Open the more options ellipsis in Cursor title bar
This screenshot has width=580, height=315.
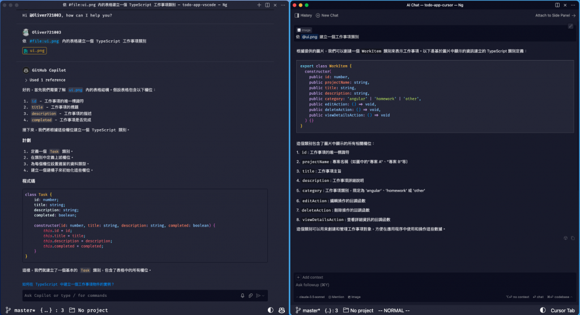573,5
